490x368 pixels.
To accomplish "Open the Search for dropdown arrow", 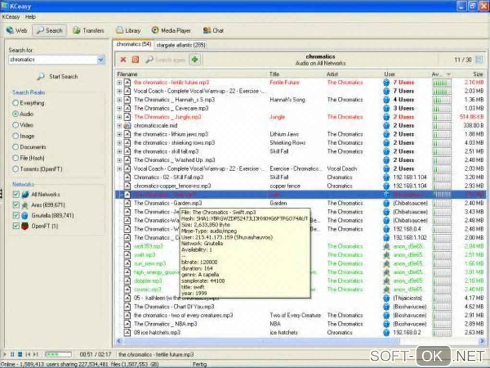I will [x=100, y=60].
